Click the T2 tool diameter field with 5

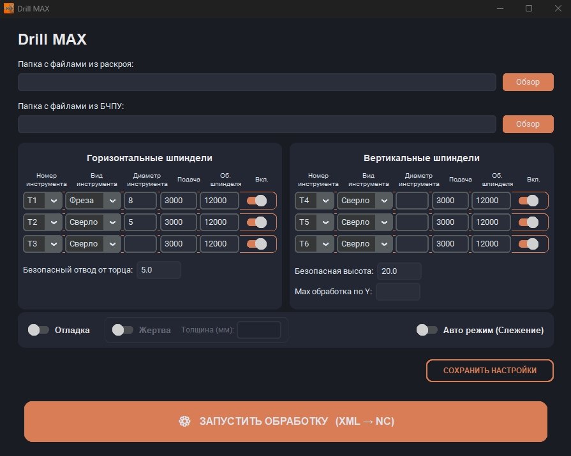pyautogui.click(x=140, y=222)
